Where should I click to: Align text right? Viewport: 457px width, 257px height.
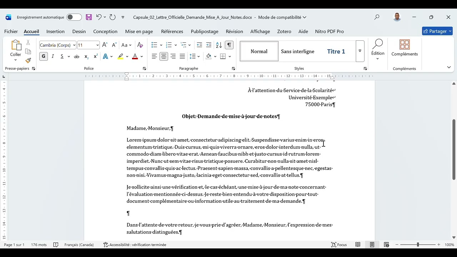pos(173,56)
